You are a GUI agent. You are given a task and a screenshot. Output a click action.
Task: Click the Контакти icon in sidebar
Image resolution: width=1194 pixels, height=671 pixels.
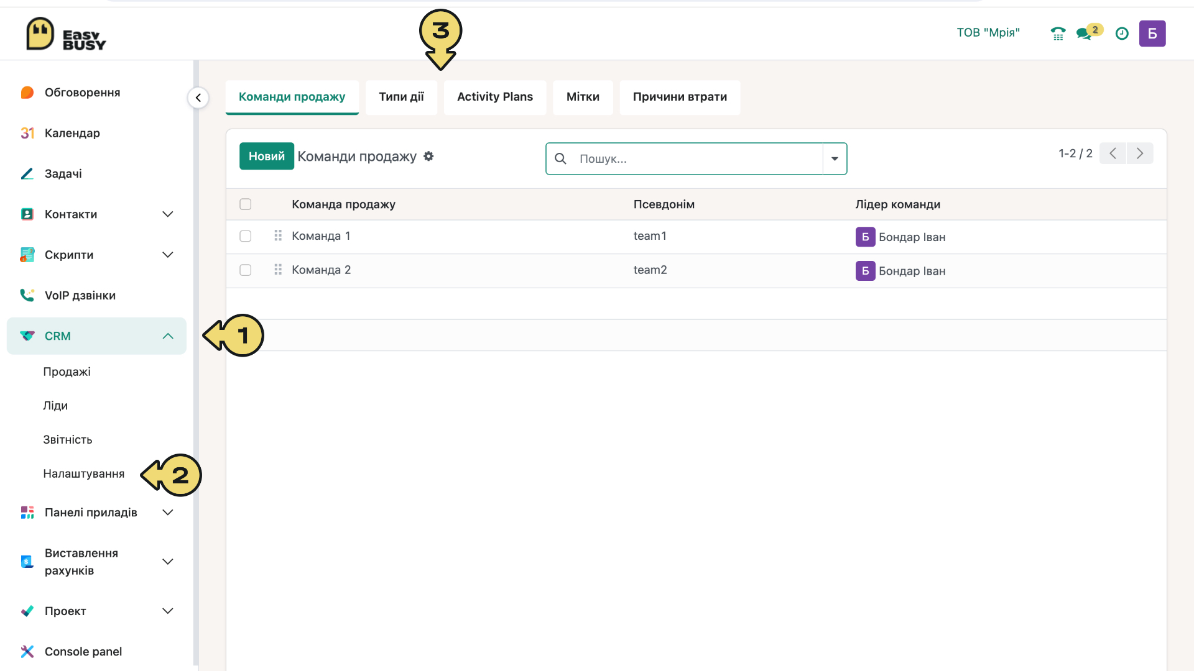pyautogui.click(x=27, y=214)
